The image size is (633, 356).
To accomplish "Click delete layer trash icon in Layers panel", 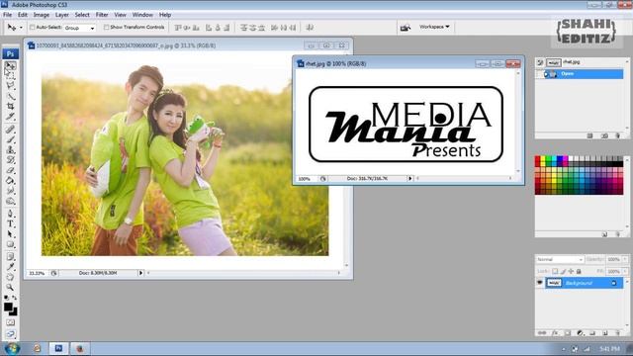I will coord(618,333).
